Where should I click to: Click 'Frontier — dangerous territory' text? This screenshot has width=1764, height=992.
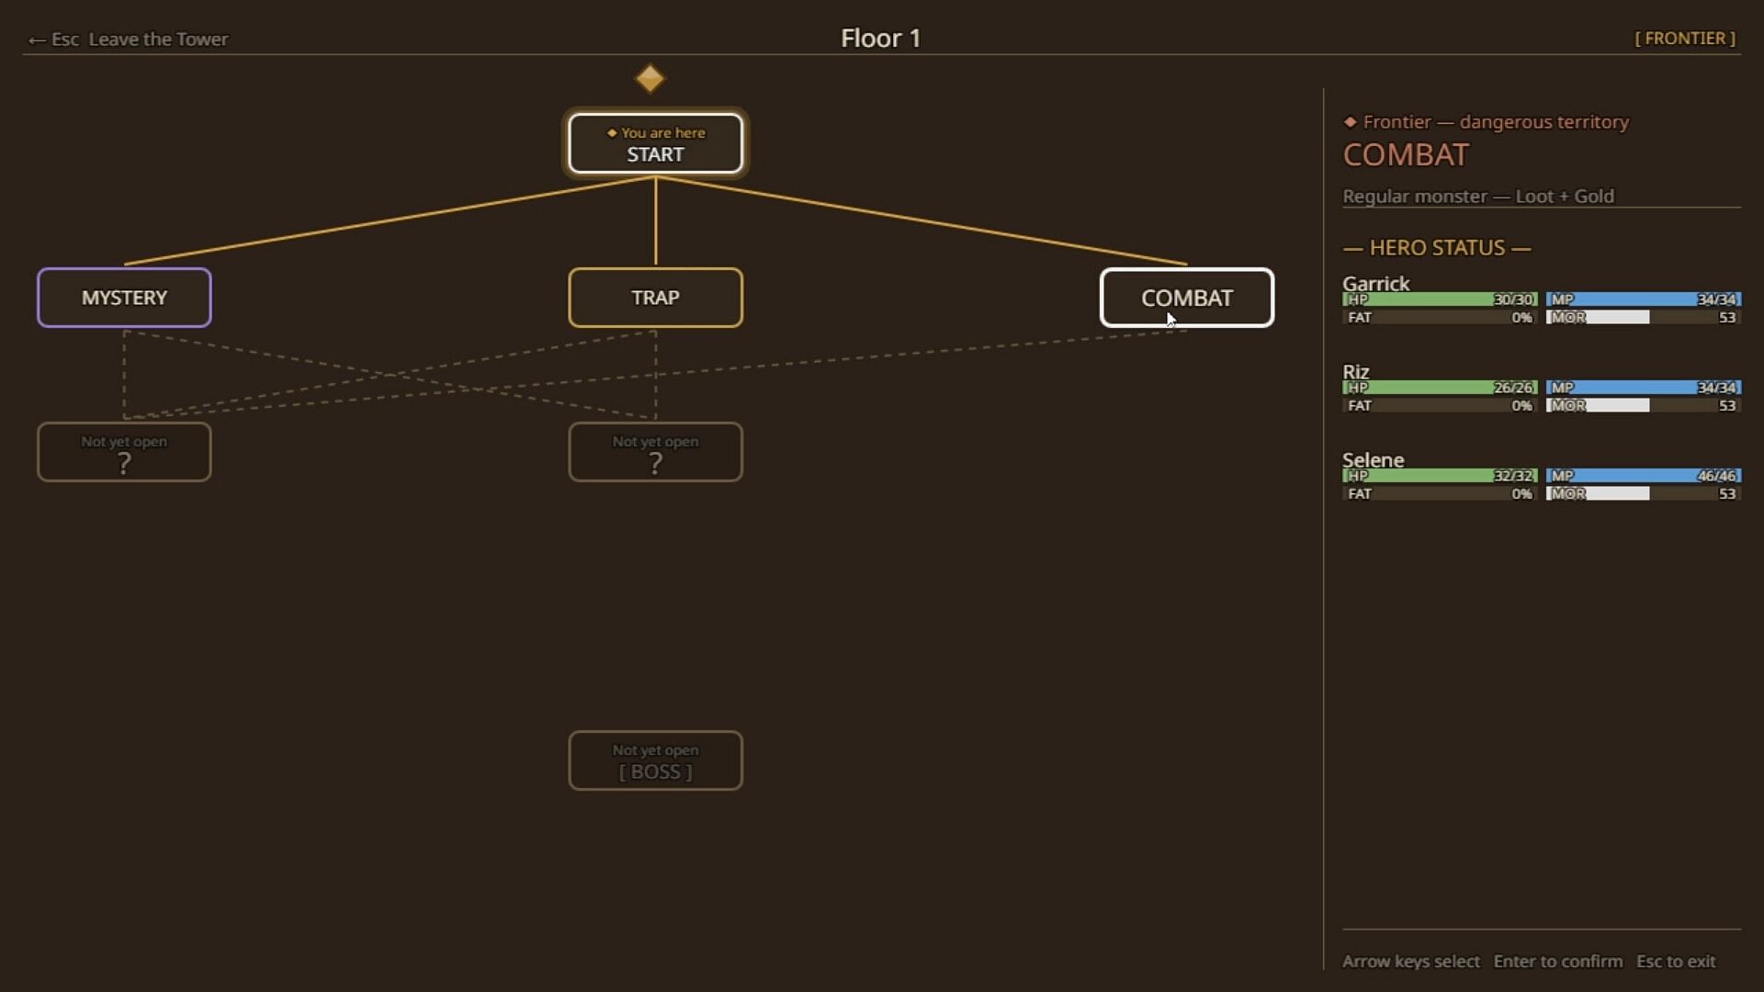tap(1496, 121)
